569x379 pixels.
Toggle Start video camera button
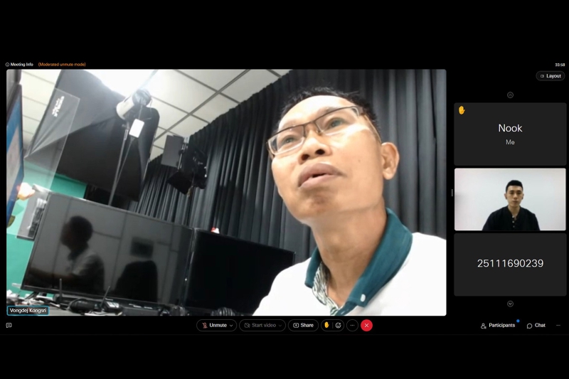click(x=259, y=325)
